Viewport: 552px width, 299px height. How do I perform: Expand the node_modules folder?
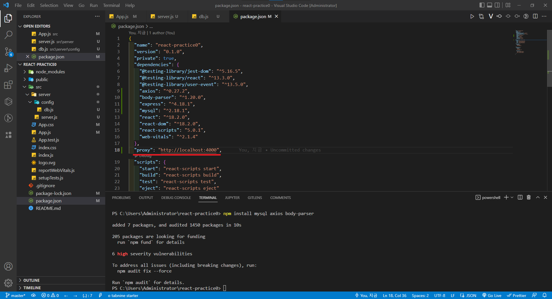[x=24, y=72]
